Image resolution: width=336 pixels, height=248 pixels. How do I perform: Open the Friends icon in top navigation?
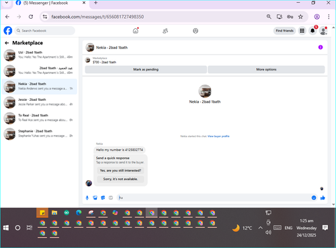point(165,31)
